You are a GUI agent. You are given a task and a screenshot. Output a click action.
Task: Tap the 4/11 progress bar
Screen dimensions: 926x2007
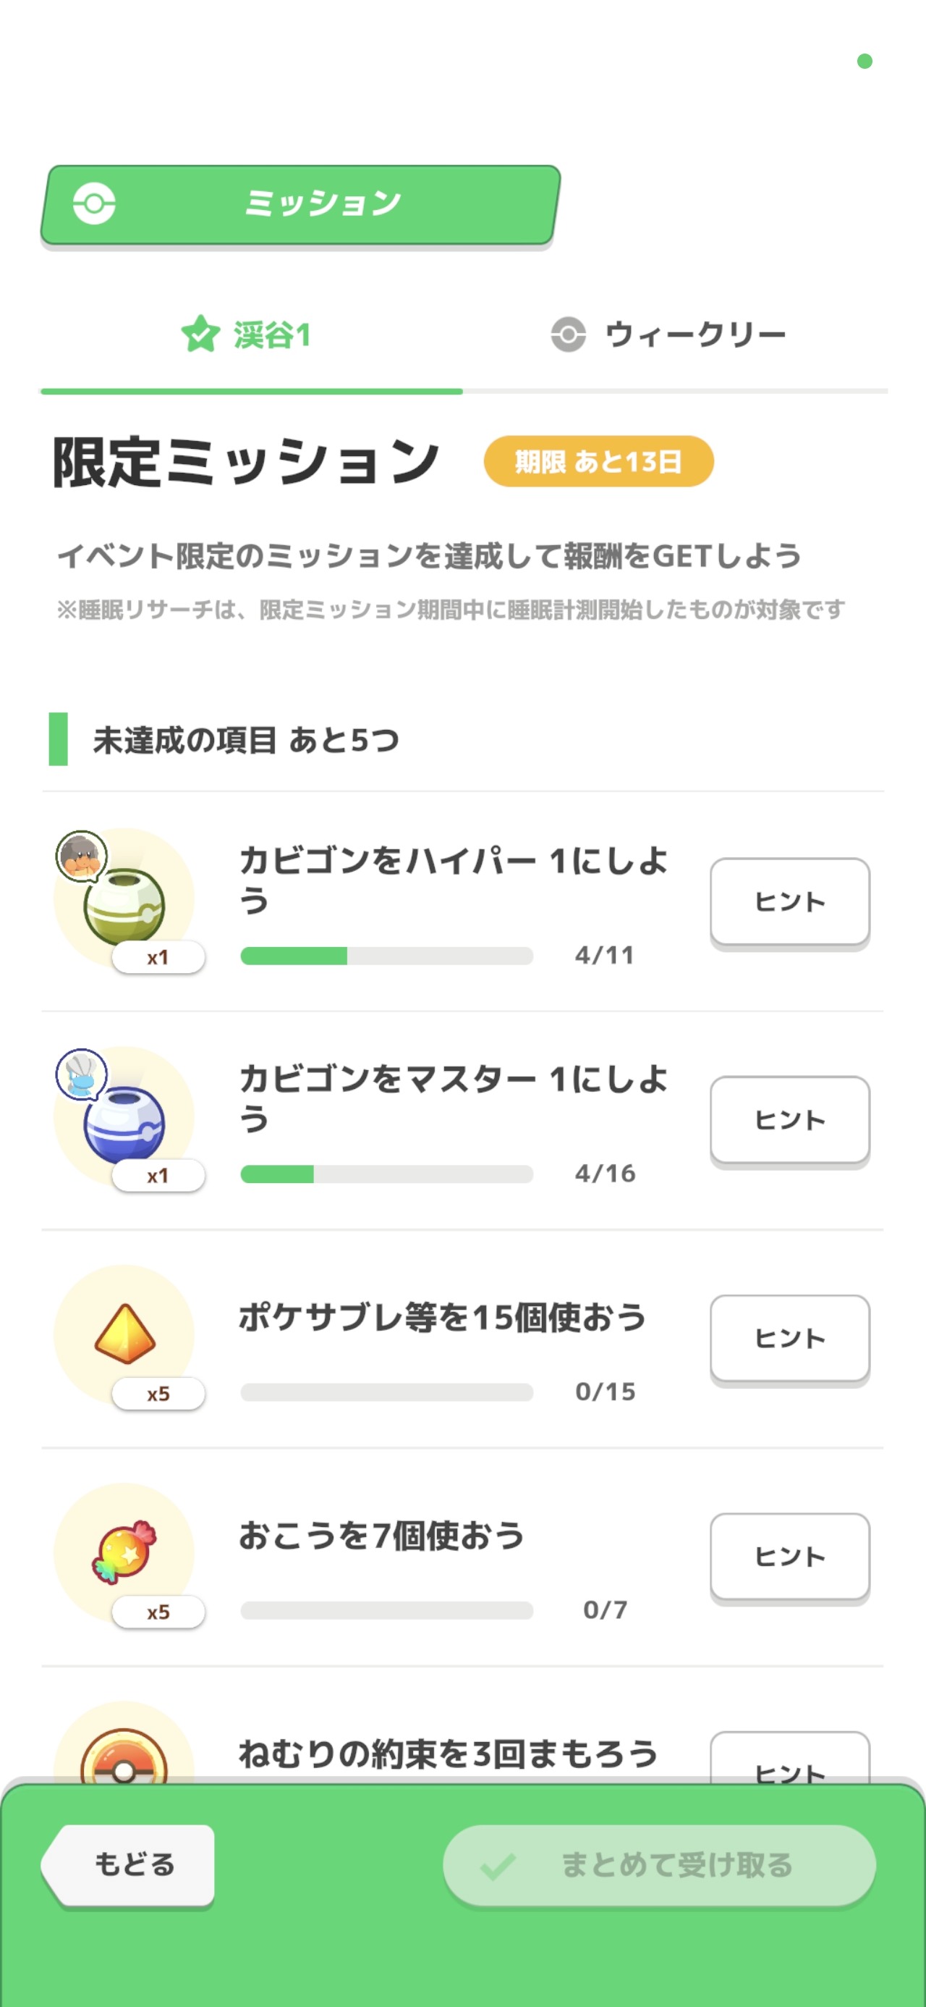click(x=386, y=956)
